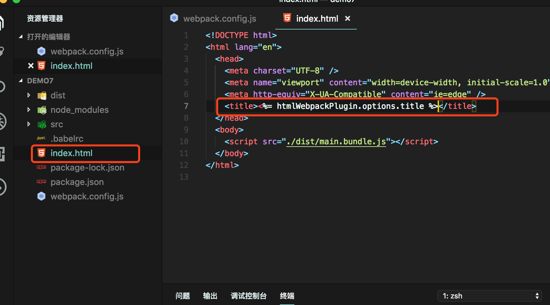550x305 pixels.
Task: Click the '<head>' opening tag
Action: [x=229, y=59]
